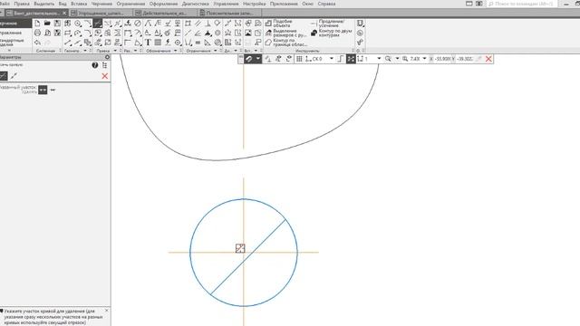The height and width of the screenshot is (326, 580).
Task: Open Параметры panel settings gear
Action: tap(107, 57)
